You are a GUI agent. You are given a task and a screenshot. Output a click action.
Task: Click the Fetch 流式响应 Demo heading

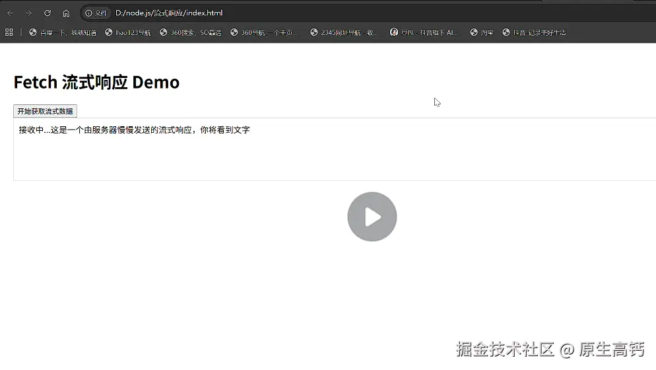[x=96, y=82]
